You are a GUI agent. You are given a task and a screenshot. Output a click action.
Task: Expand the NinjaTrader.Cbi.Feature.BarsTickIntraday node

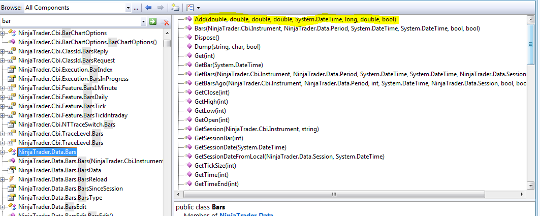tap(3, 115)
